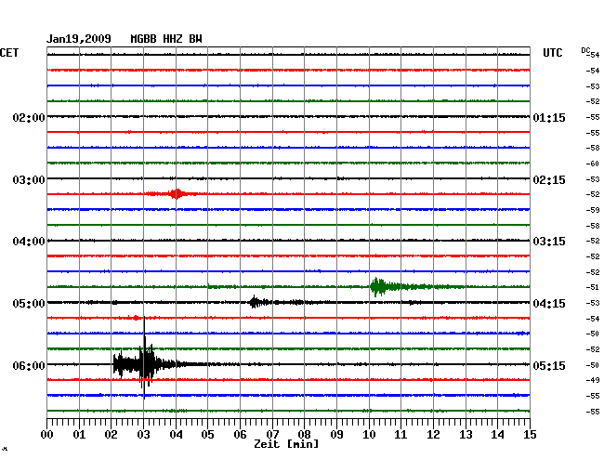Select the 02:00 CET time label
The width and height of the screenshot is (604, 459).
point(29,117)
